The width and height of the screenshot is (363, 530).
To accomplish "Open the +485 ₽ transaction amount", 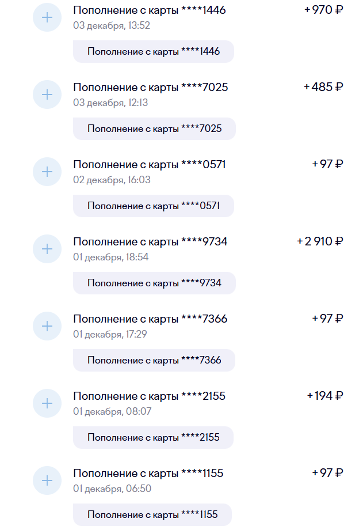I will (323, 87).
